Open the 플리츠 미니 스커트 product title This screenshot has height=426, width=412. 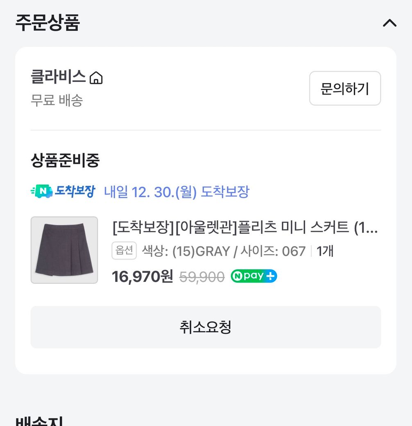pyautogui.click(x=244, y=227)
